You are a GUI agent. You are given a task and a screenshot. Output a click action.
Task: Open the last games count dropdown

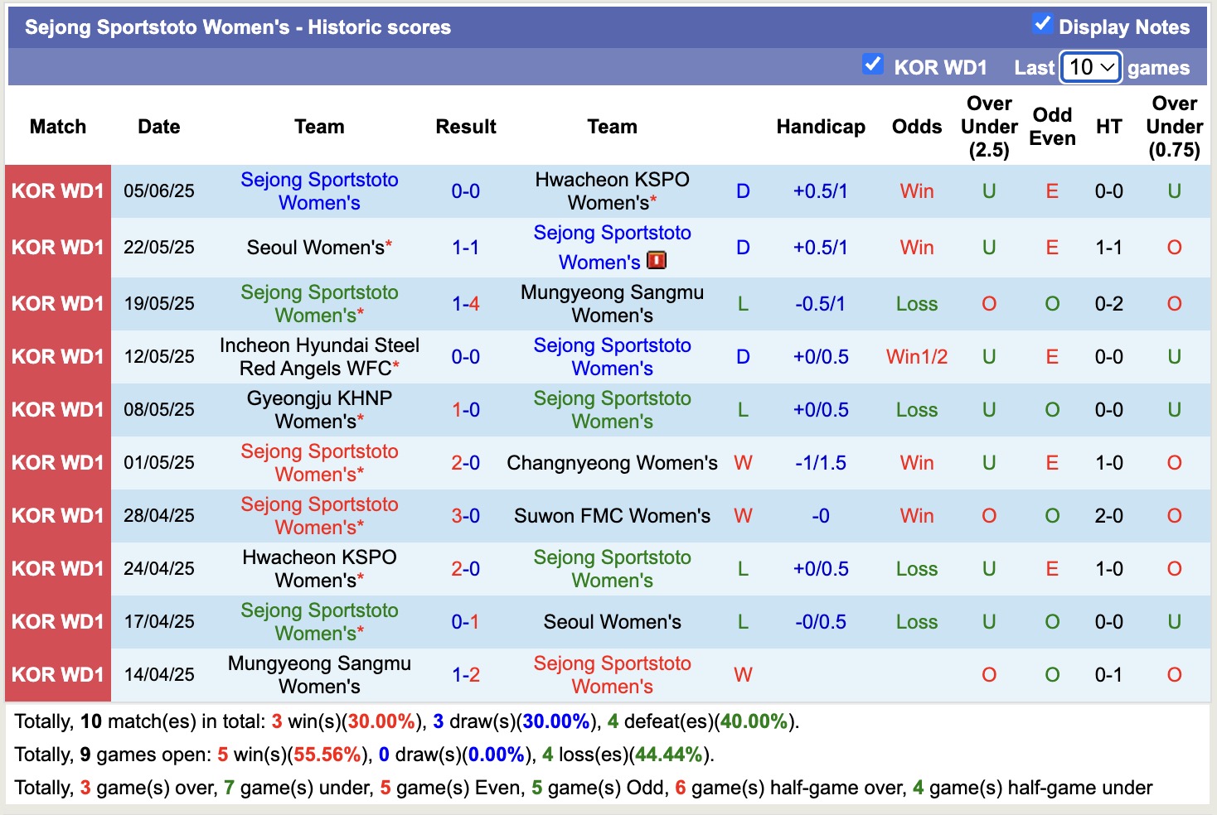1089,66
